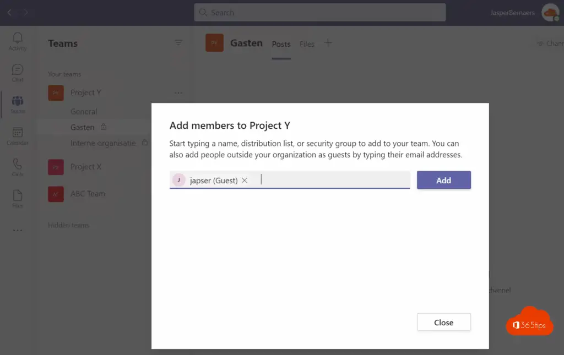Open the Activity bell icon
Viewport: 564px width, 355px height.
pos(18,41)
